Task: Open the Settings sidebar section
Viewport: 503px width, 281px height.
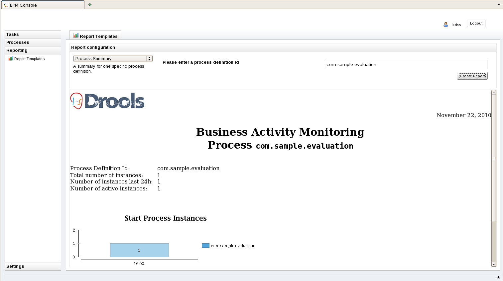Action: pyautogui.click(x=33, y=266)
